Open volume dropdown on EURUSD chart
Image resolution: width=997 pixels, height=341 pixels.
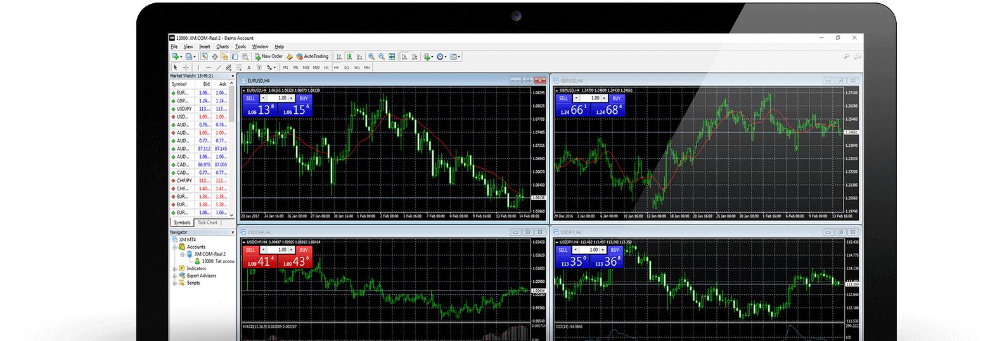(264, 99)
